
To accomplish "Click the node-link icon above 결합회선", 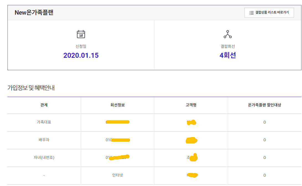I will tap(228, 34).
